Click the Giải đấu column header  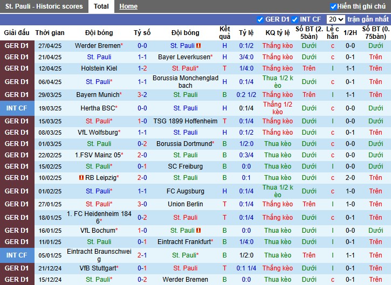(x=17, y=33)
